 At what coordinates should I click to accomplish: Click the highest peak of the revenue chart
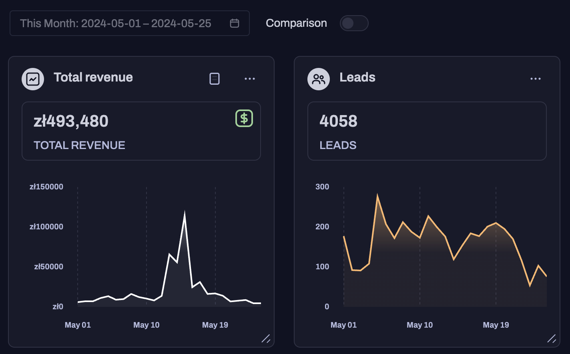coord(185,213)
